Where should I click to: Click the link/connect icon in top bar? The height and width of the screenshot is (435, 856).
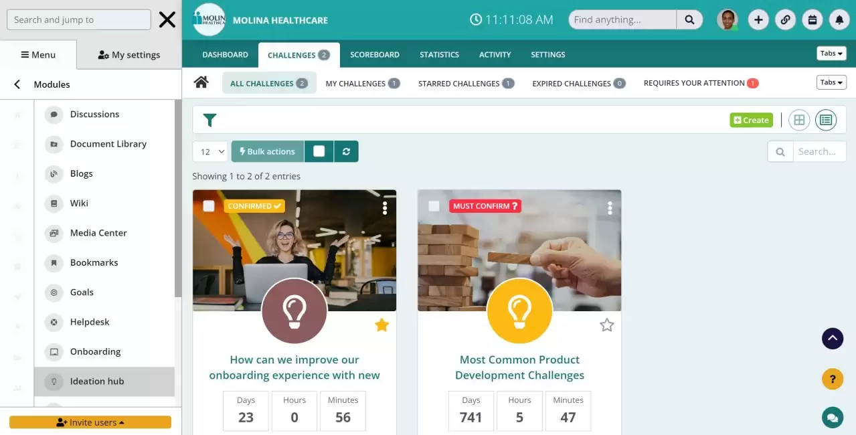(x=785, y=19)
